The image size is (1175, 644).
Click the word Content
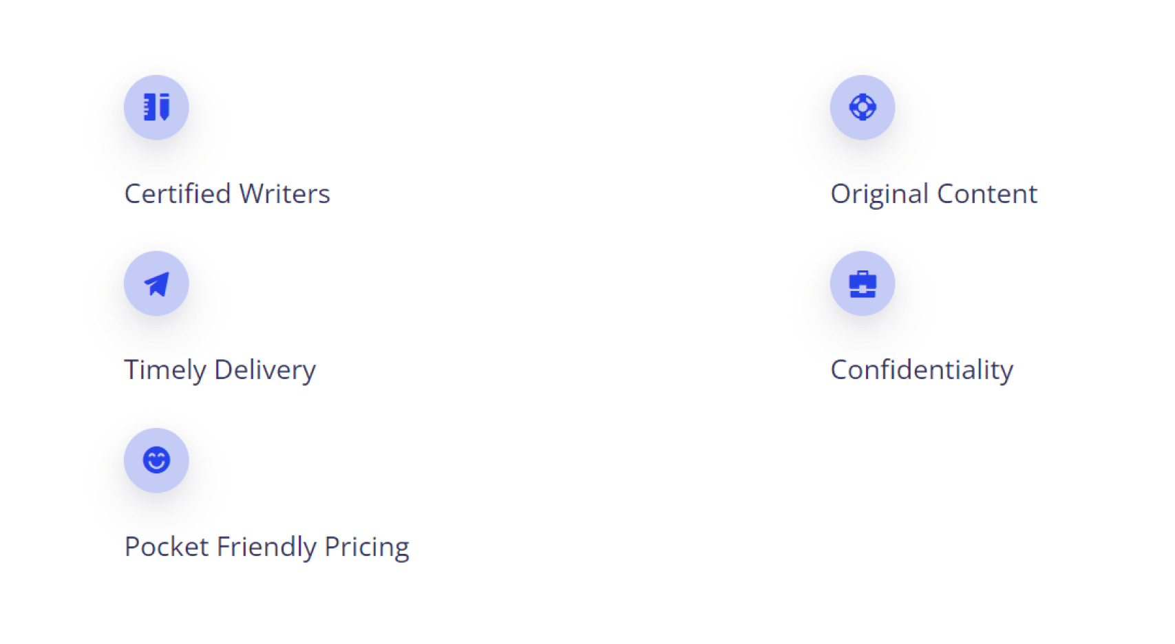tap(987, 194)
